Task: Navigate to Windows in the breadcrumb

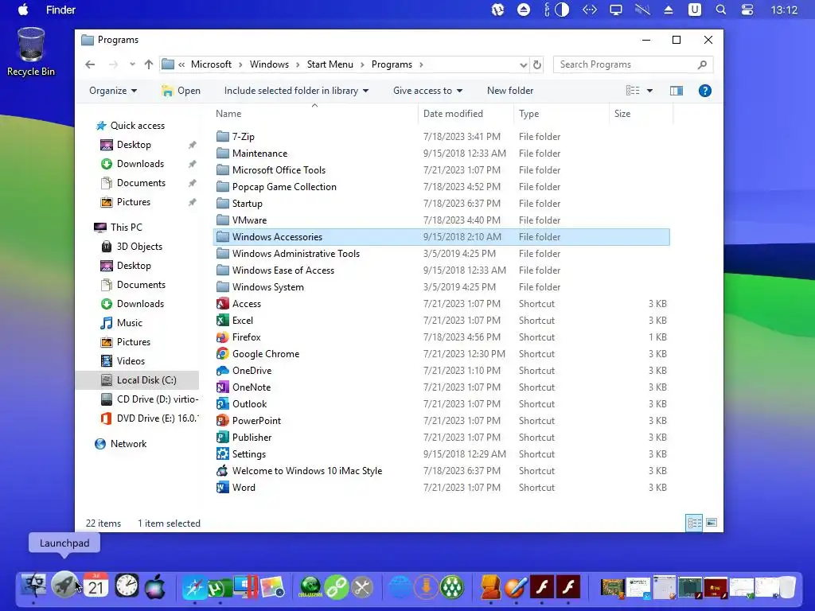Action: click(x=269, y=64)
